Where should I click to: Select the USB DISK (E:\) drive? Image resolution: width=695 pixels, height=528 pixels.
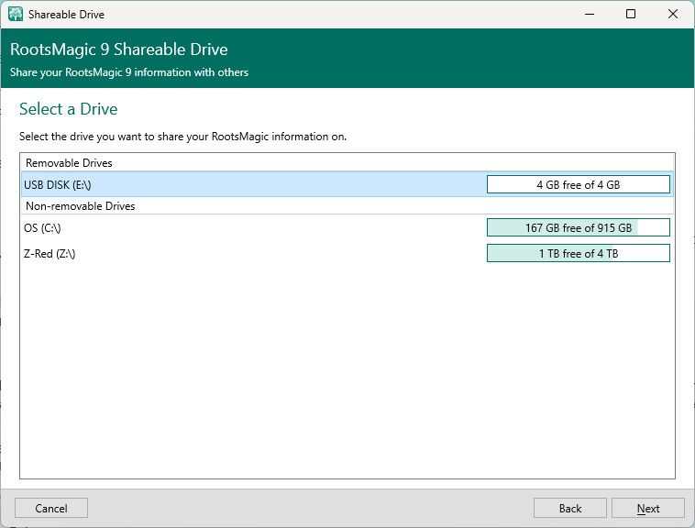point(58,185)
